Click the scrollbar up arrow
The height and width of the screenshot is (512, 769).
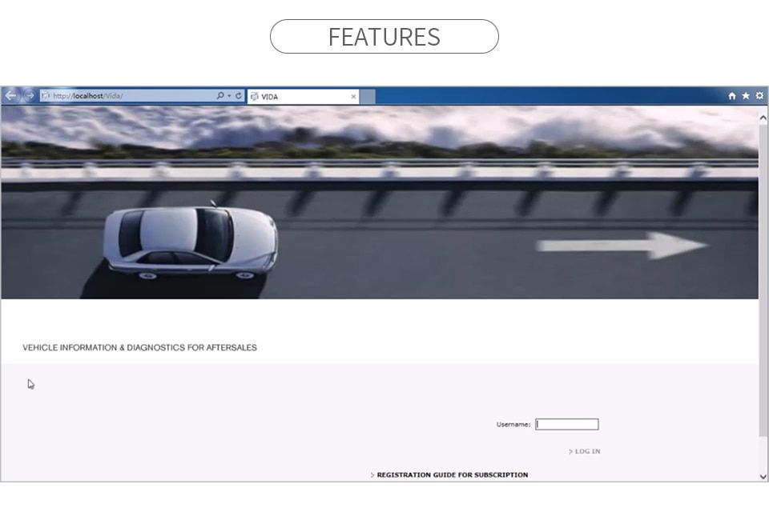[x=763, y=118]
